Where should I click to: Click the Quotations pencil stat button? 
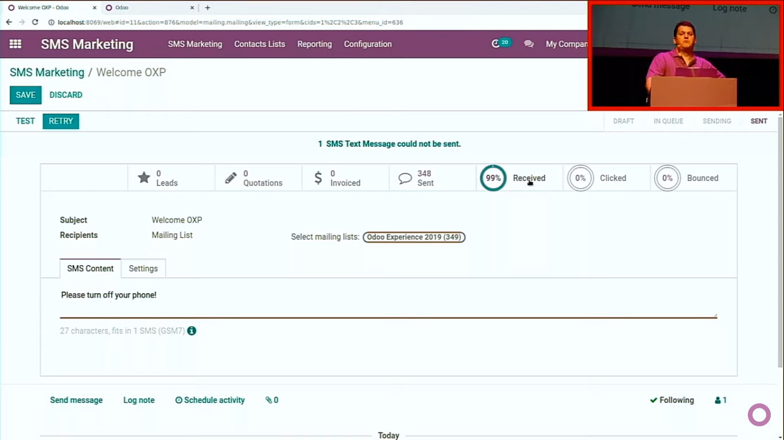point(258,178)
